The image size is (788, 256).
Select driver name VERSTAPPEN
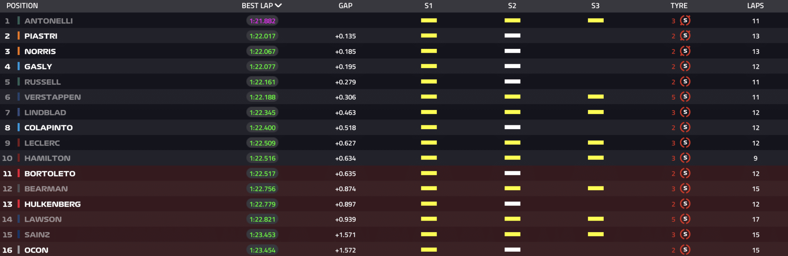[53, 97]
